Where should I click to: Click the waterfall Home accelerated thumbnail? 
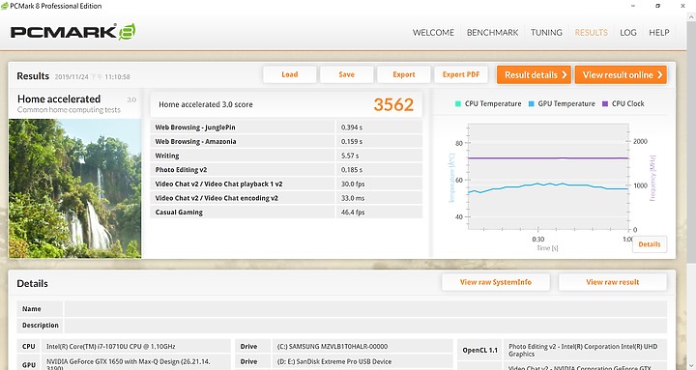(75, 188)
